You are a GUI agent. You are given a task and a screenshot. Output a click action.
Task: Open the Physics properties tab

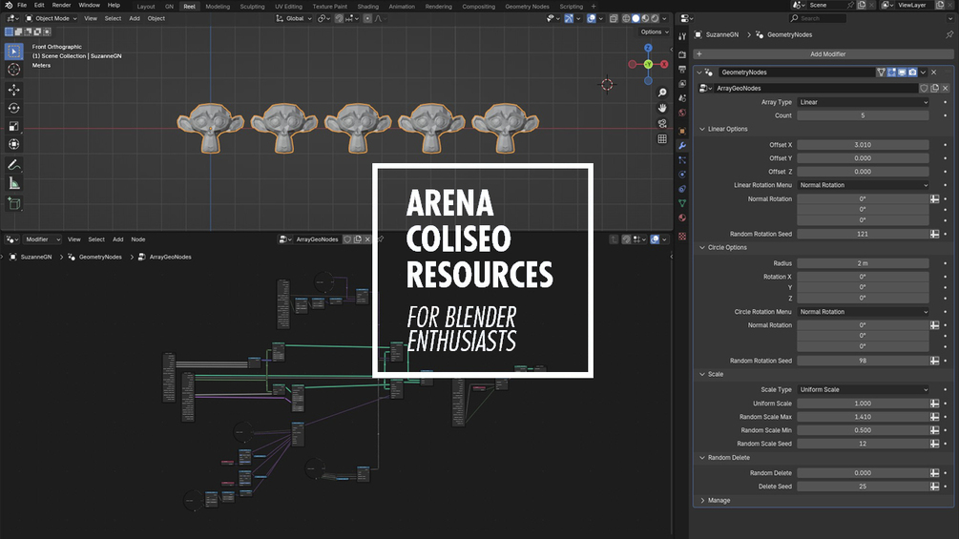pos(682,175)
